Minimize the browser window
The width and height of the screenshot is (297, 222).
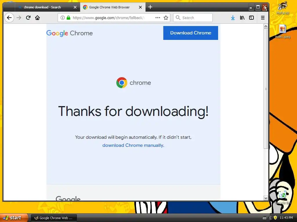251,7
